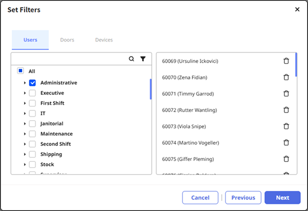Remove 60072 Rutter Wantling from list
308x211 pixels.
(x=286, y=110)
